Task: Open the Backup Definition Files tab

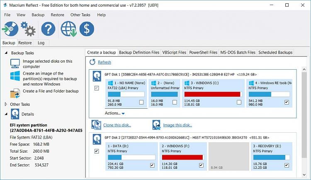Action: point(139,52)
